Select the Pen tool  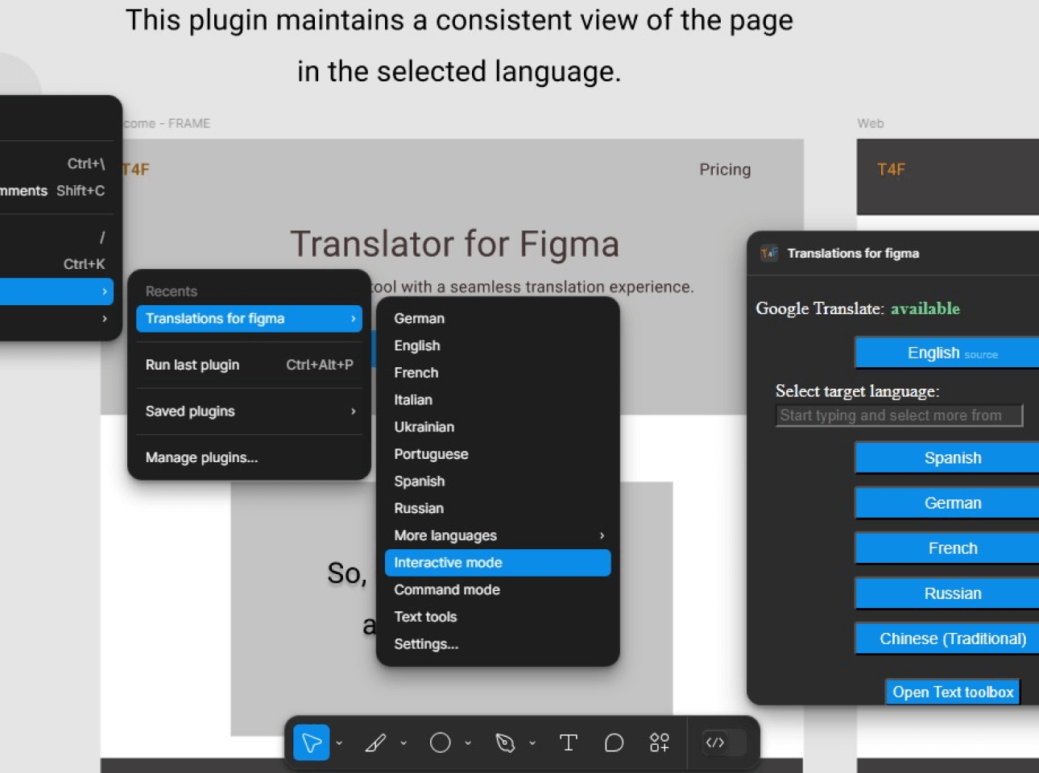[x=505, y=742]
